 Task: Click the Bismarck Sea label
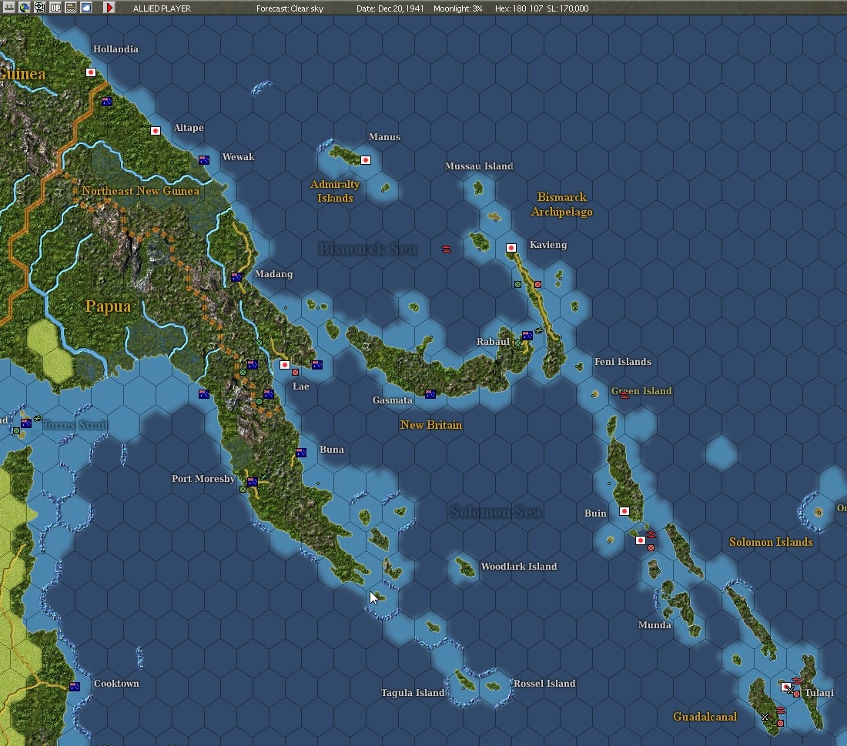click(x=368, y=249)
